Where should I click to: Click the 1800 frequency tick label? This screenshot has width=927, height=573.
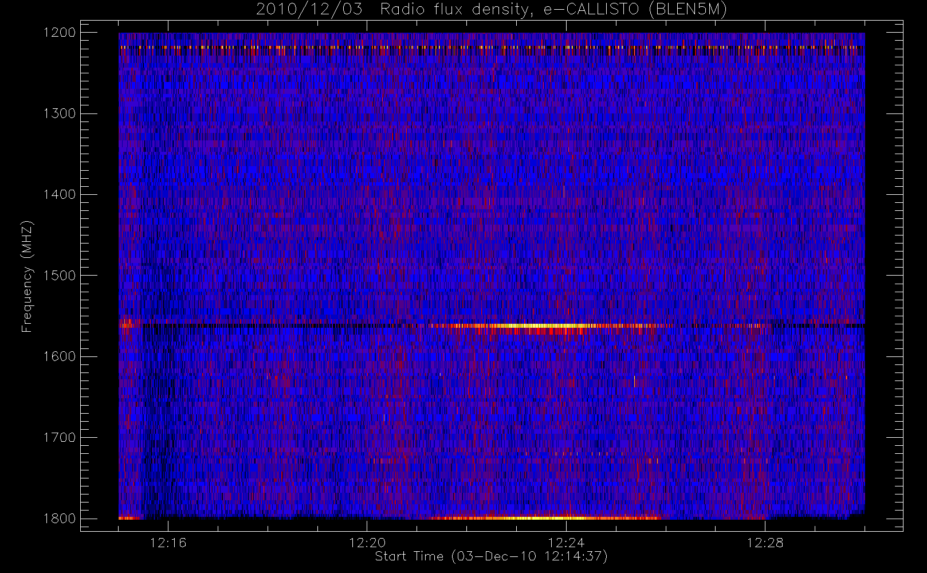click(60, 519)
